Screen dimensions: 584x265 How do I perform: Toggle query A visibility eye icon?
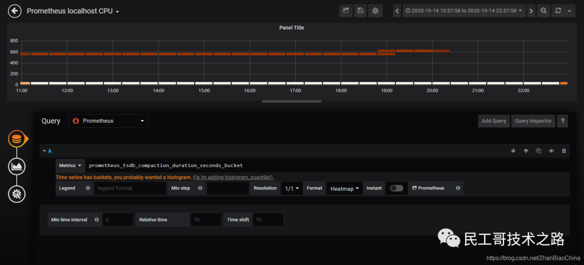pyautogui.click(x=551, y=151)
